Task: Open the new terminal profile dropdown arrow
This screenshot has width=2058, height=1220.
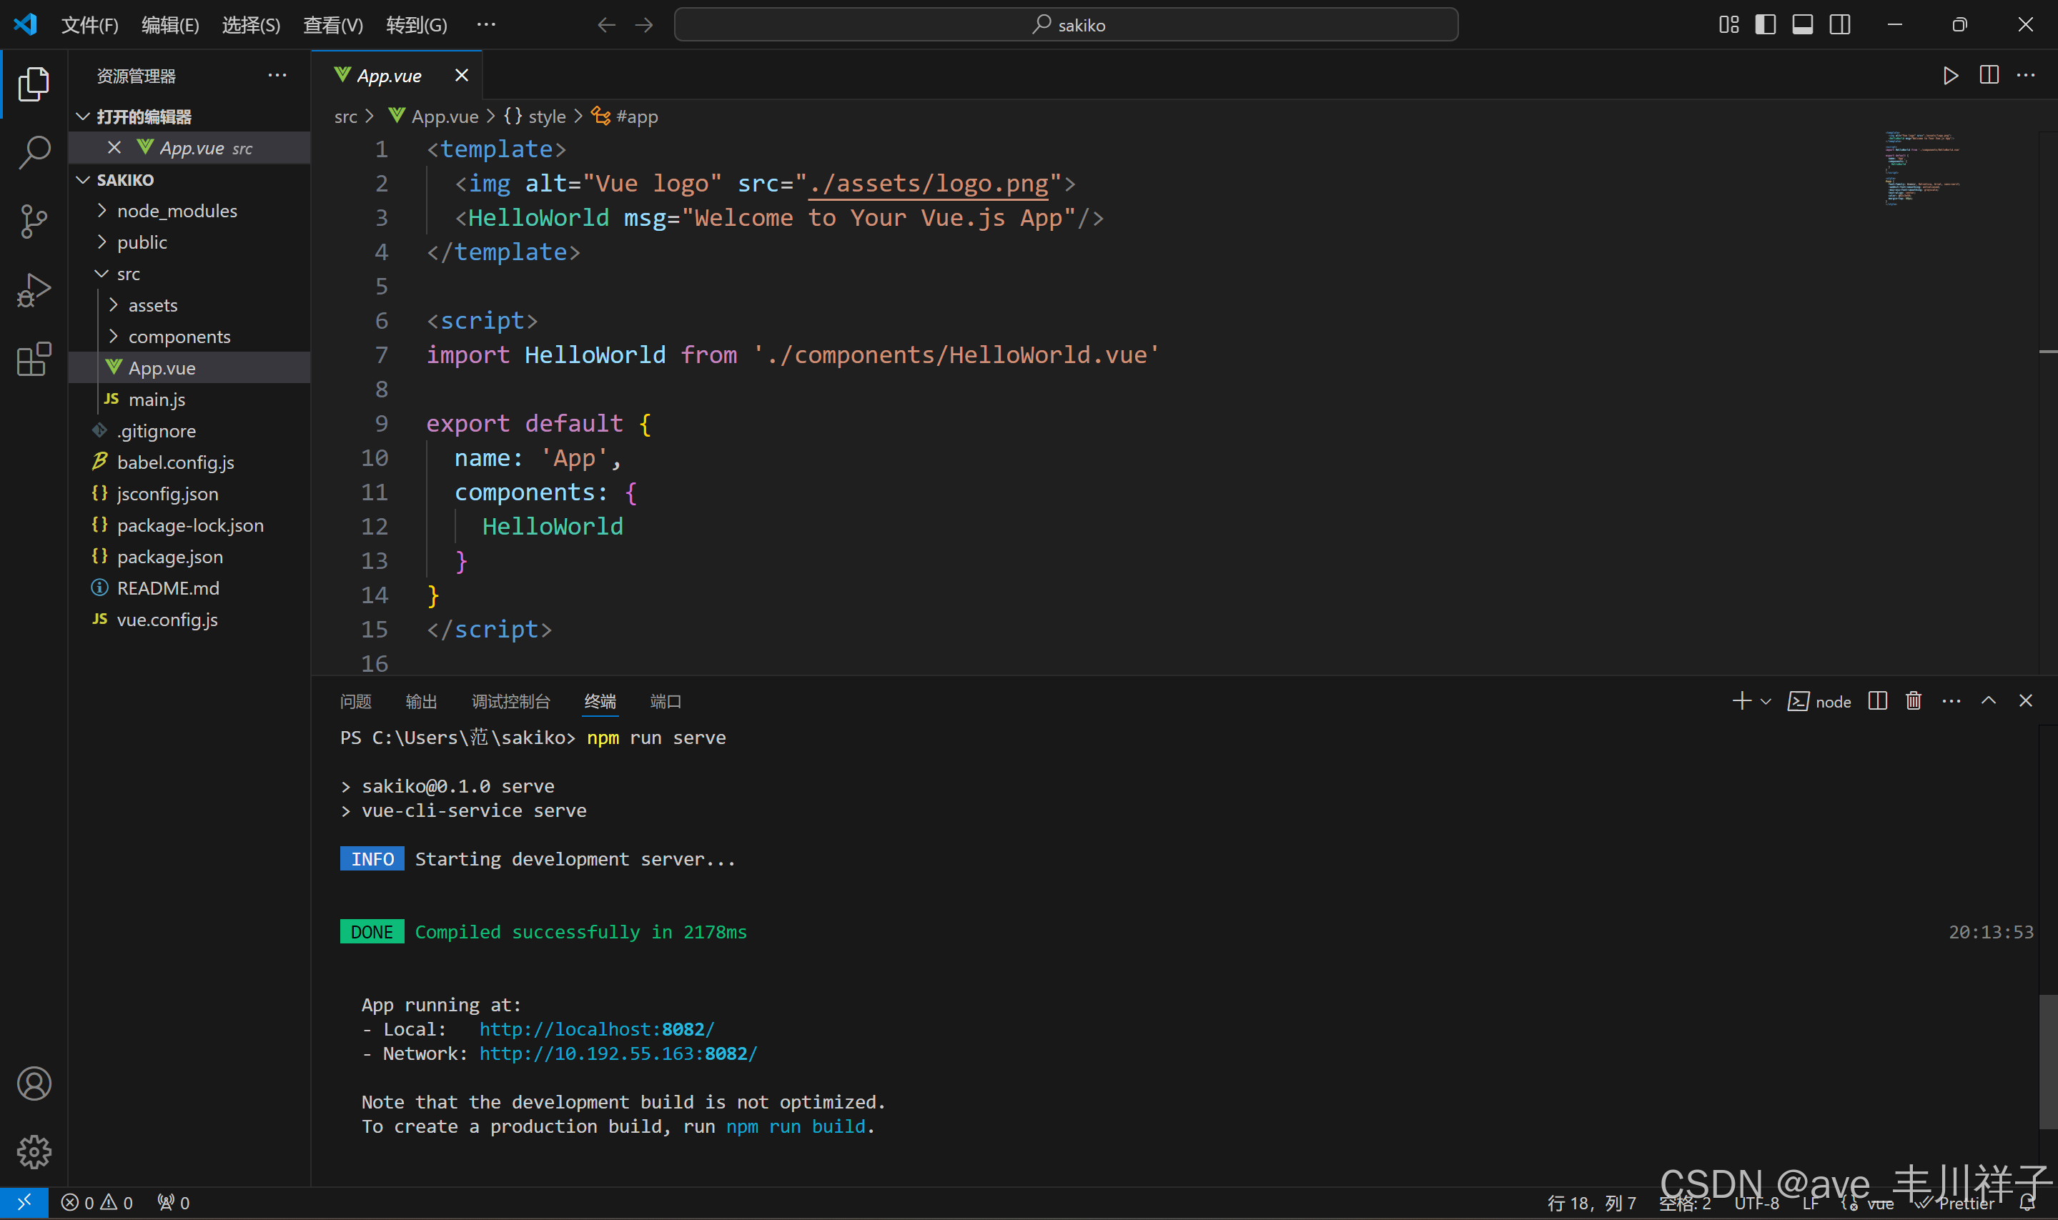Action: [1766, 701]
